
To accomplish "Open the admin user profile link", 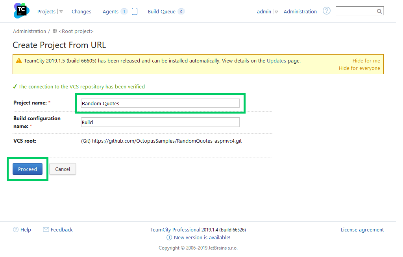I will pos(264,11).
